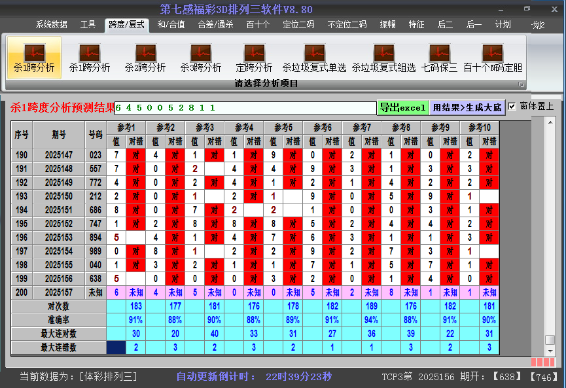Viewport: 566px width, 388px height.
Task: Click the highlighted 杀1跨分析 ribbon icon
Action: 34,58
